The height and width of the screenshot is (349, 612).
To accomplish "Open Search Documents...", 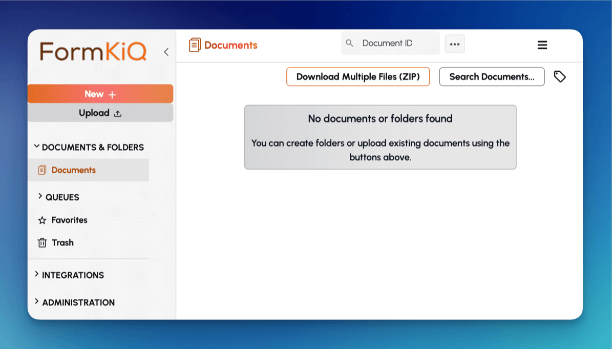I will [x=492, y=76].
